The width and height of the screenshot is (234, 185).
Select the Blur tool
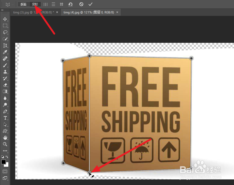5,98
